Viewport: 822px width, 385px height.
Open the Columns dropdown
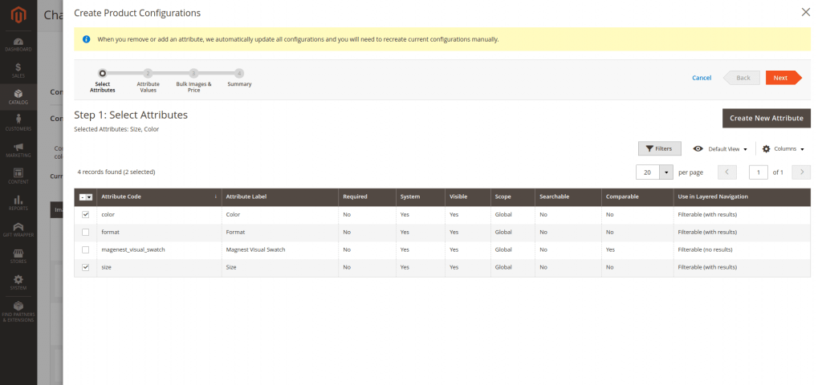[783, 149]
